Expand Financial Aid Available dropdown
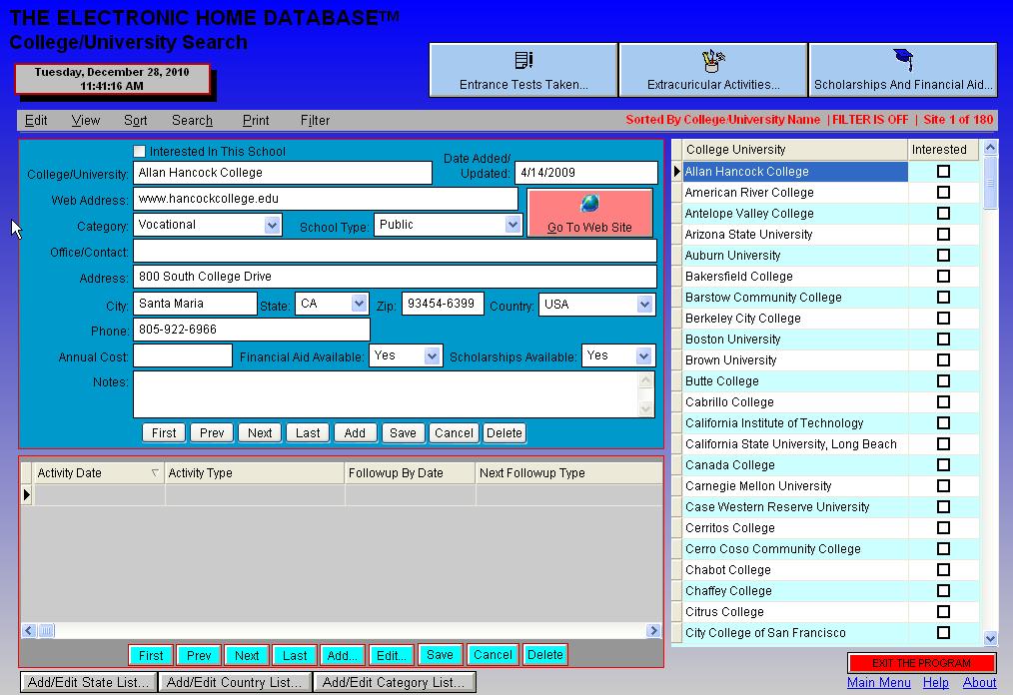Image resolution: width=1013 pixels, height=695 pixels. (432, 355)
